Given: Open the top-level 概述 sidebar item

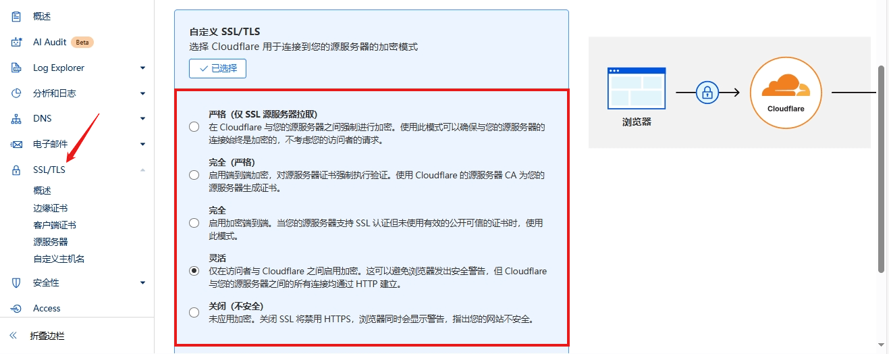Looking at the screenshot, I should pyautogui.click(x=42, y=16).
